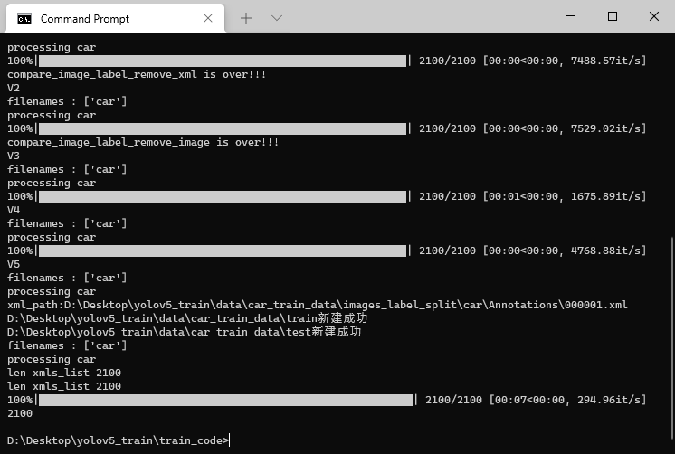The width and height of the screenshot is (675, 454).
Task: Click the topmost 'processing car' line
Action: tap(52, 47)
